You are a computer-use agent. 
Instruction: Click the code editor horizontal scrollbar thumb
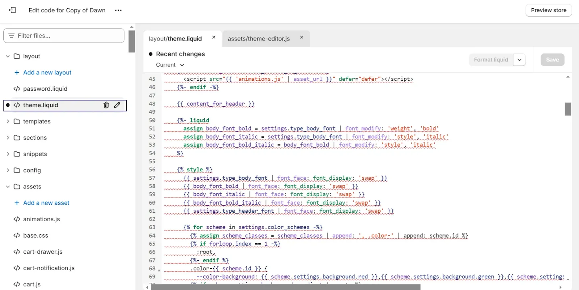[286, 287]
